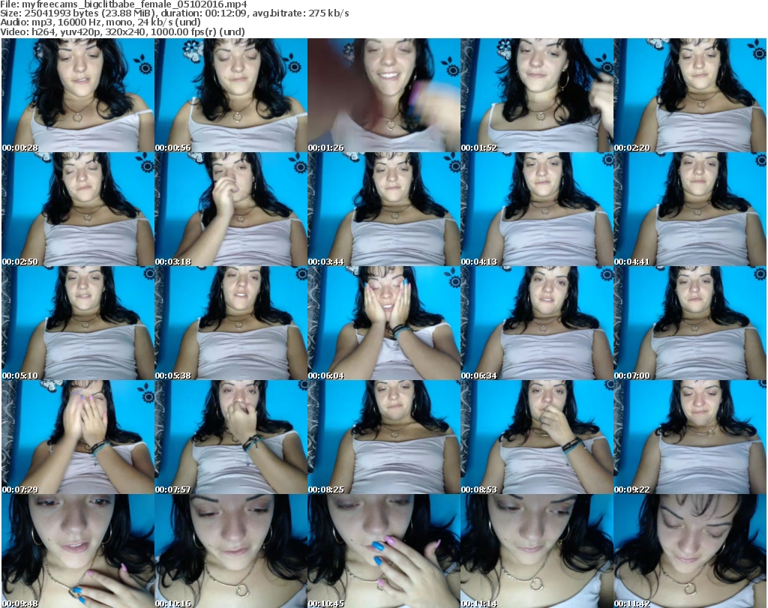Click the thumbnail stamped 00:06:34
This screenshot has width=768, height=608.
[537, 323]
